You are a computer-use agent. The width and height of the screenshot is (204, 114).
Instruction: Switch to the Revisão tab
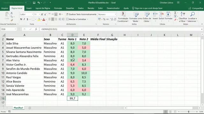click(91, 8)
